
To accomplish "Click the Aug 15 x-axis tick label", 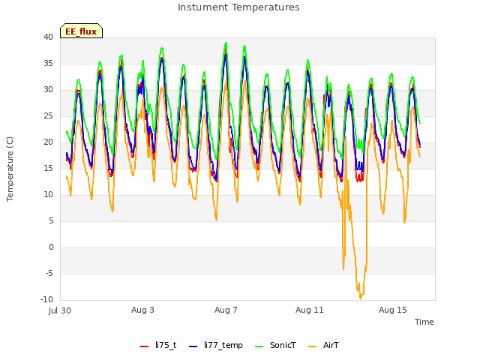I will [393, 310].
